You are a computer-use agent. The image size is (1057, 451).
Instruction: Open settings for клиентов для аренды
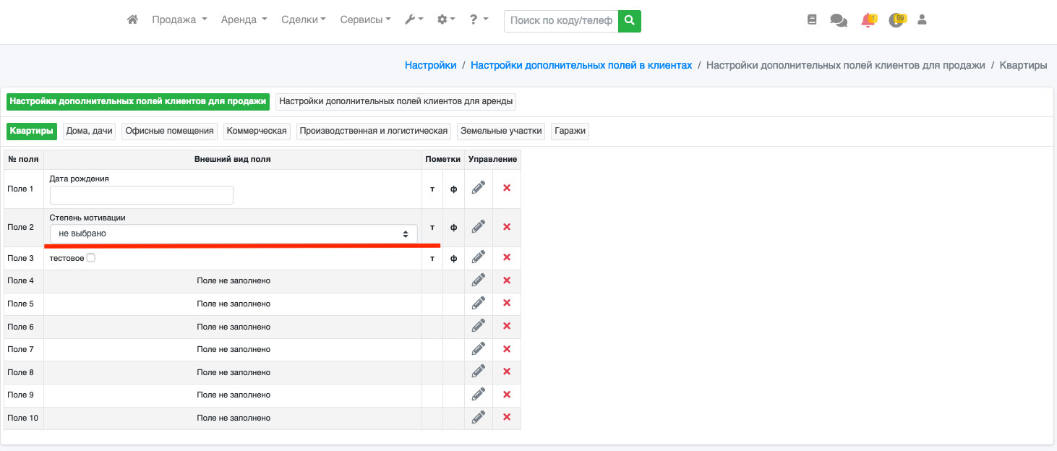click(x=395, y=101)
